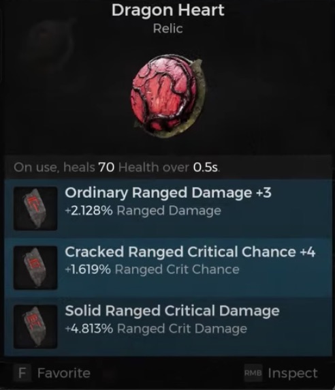Viewport: 335px width, 390px height.
Task: Click the Solid Ranged Critical Damage heading
Action: [x=172, y=311]
